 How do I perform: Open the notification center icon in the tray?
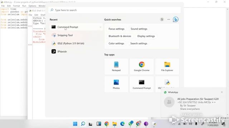click(223, 124)
